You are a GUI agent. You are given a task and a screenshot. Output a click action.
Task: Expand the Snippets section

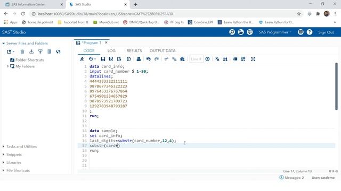pos(3,154)
